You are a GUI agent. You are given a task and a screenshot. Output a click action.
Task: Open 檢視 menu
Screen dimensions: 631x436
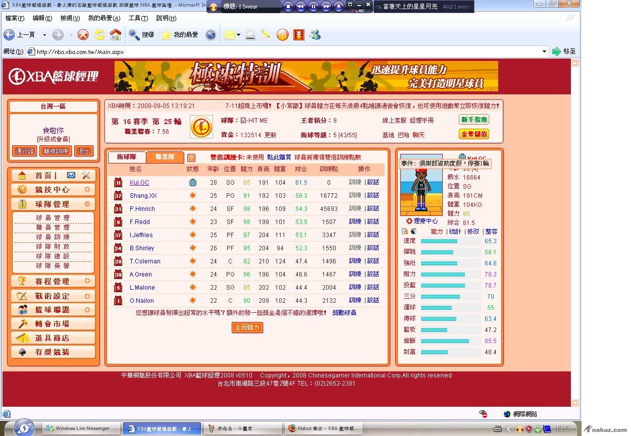tap(70, 18)
